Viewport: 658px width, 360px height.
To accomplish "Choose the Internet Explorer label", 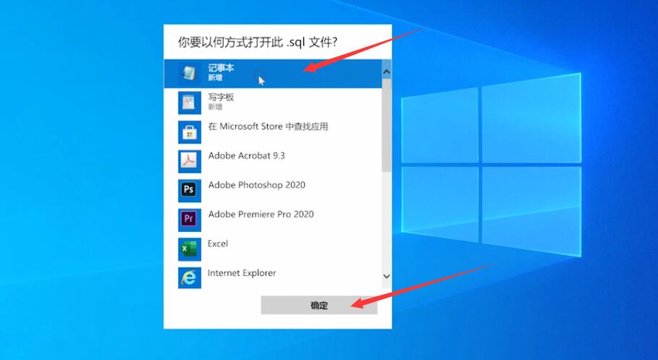I will (242, 273).
